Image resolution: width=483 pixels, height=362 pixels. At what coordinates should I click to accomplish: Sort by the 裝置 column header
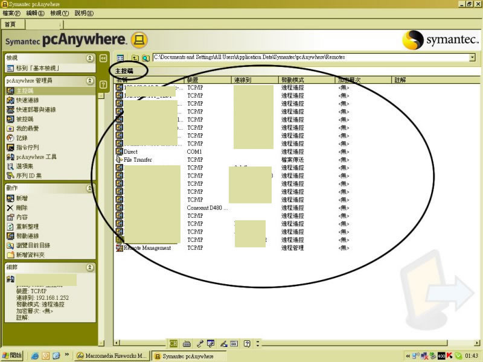(x=208, y=80)
